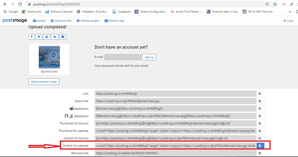Open Tenant Configuration bookmark
This screenshot has height=157, width=298.
pos(151,12)
